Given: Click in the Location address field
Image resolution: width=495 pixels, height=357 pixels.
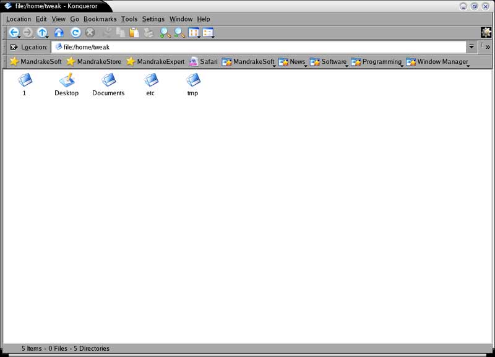Looking at the screenshot, I should click(x=260, y=47).
